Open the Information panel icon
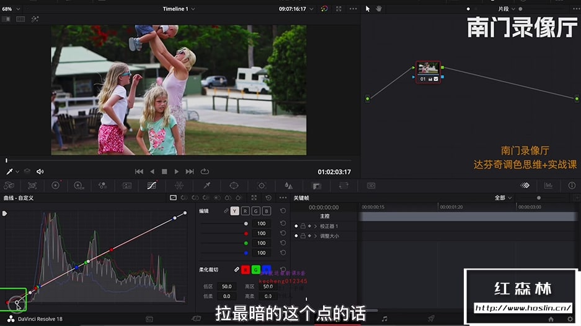 point(572,186)
